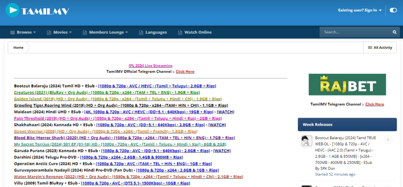Click the TamilMV play logo icon
This screenshot has width=403, height=187.
(12, 10)
